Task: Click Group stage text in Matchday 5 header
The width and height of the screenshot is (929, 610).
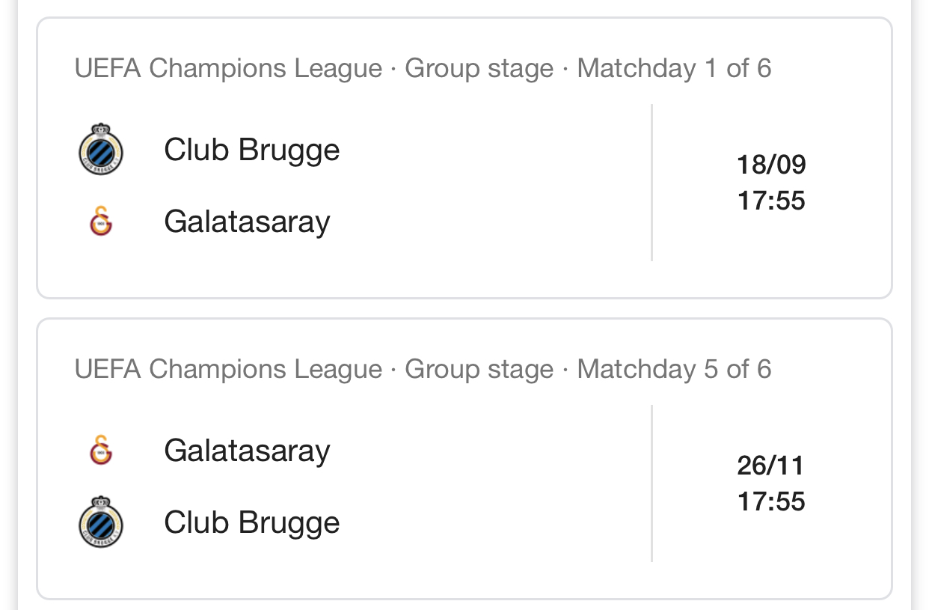Action: (x=479, y=370)
